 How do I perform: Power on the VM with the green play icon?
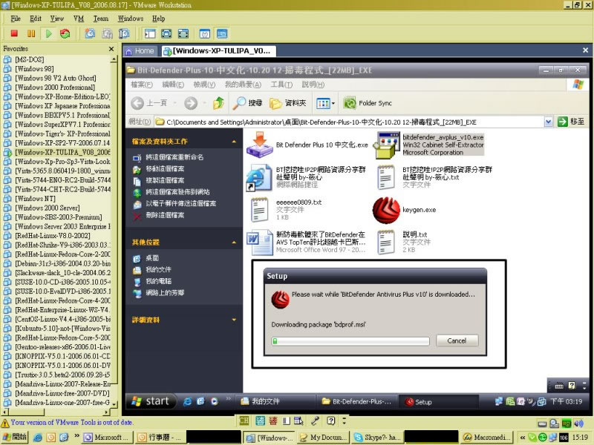[48, 33]
